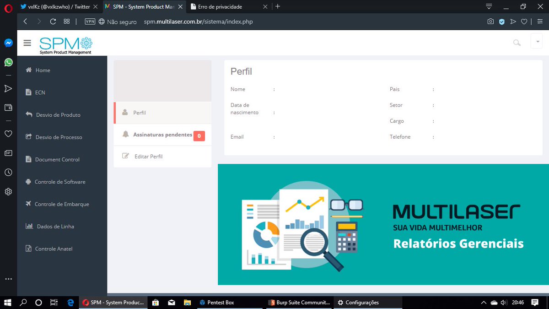The width and height of the screenshot is (549, 309).
Task: Open Dados de Linha menu item
Action: 62,227
